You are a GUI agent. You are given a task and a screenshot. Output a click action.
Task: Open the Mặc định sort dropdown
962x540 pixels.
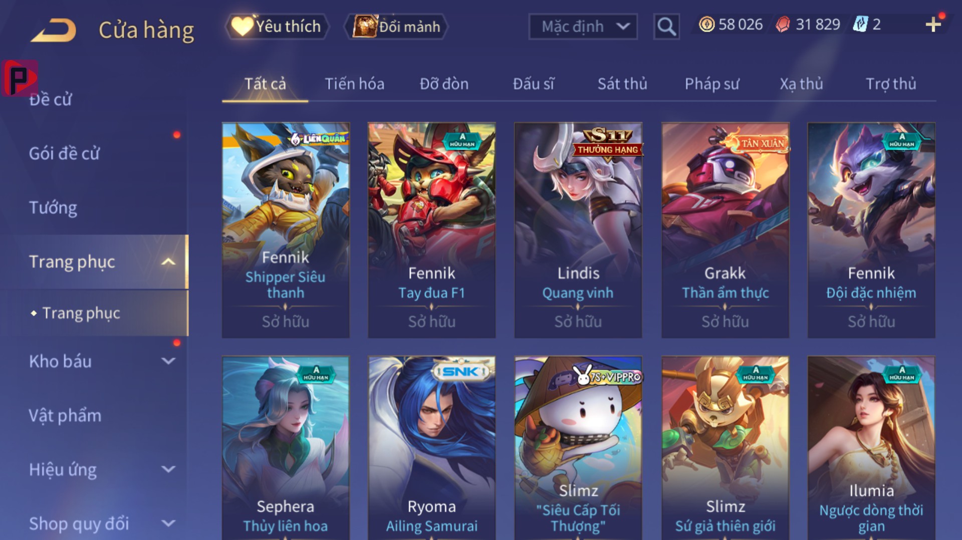(583, 26)
